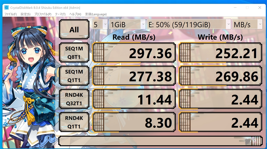Open the テーマ(T) menu
Screen dimensions: 267x149
click(x=60, y=14)
